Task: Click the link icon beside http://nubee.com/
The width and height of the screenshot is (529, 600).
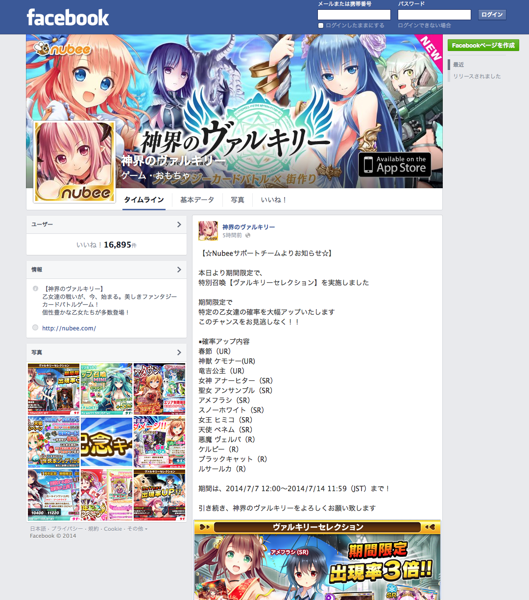Action: (35, 327)
